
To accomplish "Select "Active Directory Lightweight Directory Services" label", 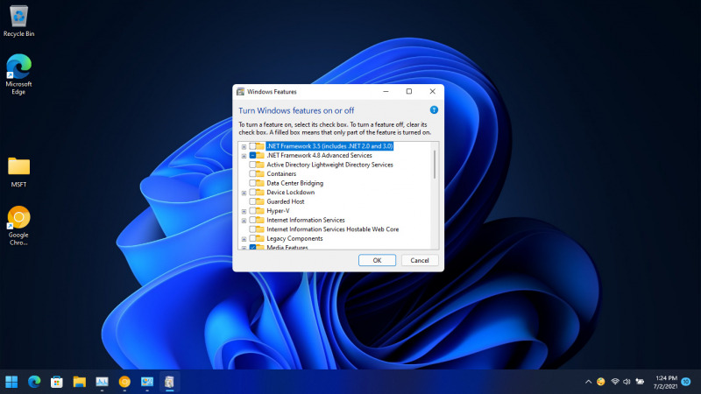I will pyautogui.click(x=330, y=165).
